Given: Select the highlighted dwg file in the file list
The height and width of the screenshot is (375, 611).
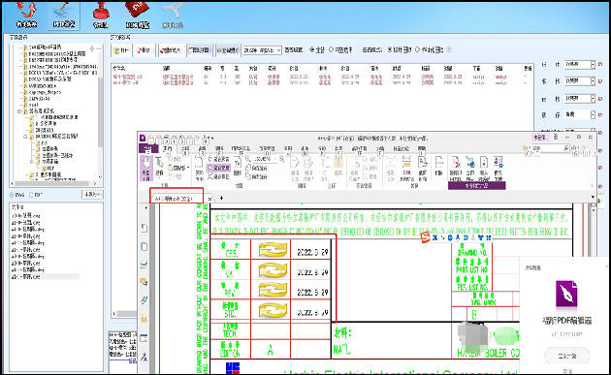Looking at the screenshot, I should click(45, 277).
